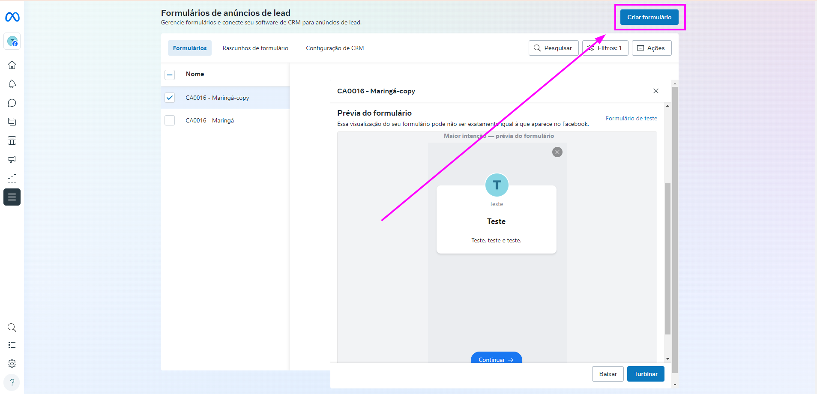Open the Insights bar chart icon
The image size is (817, 394).
click(12, 178)
